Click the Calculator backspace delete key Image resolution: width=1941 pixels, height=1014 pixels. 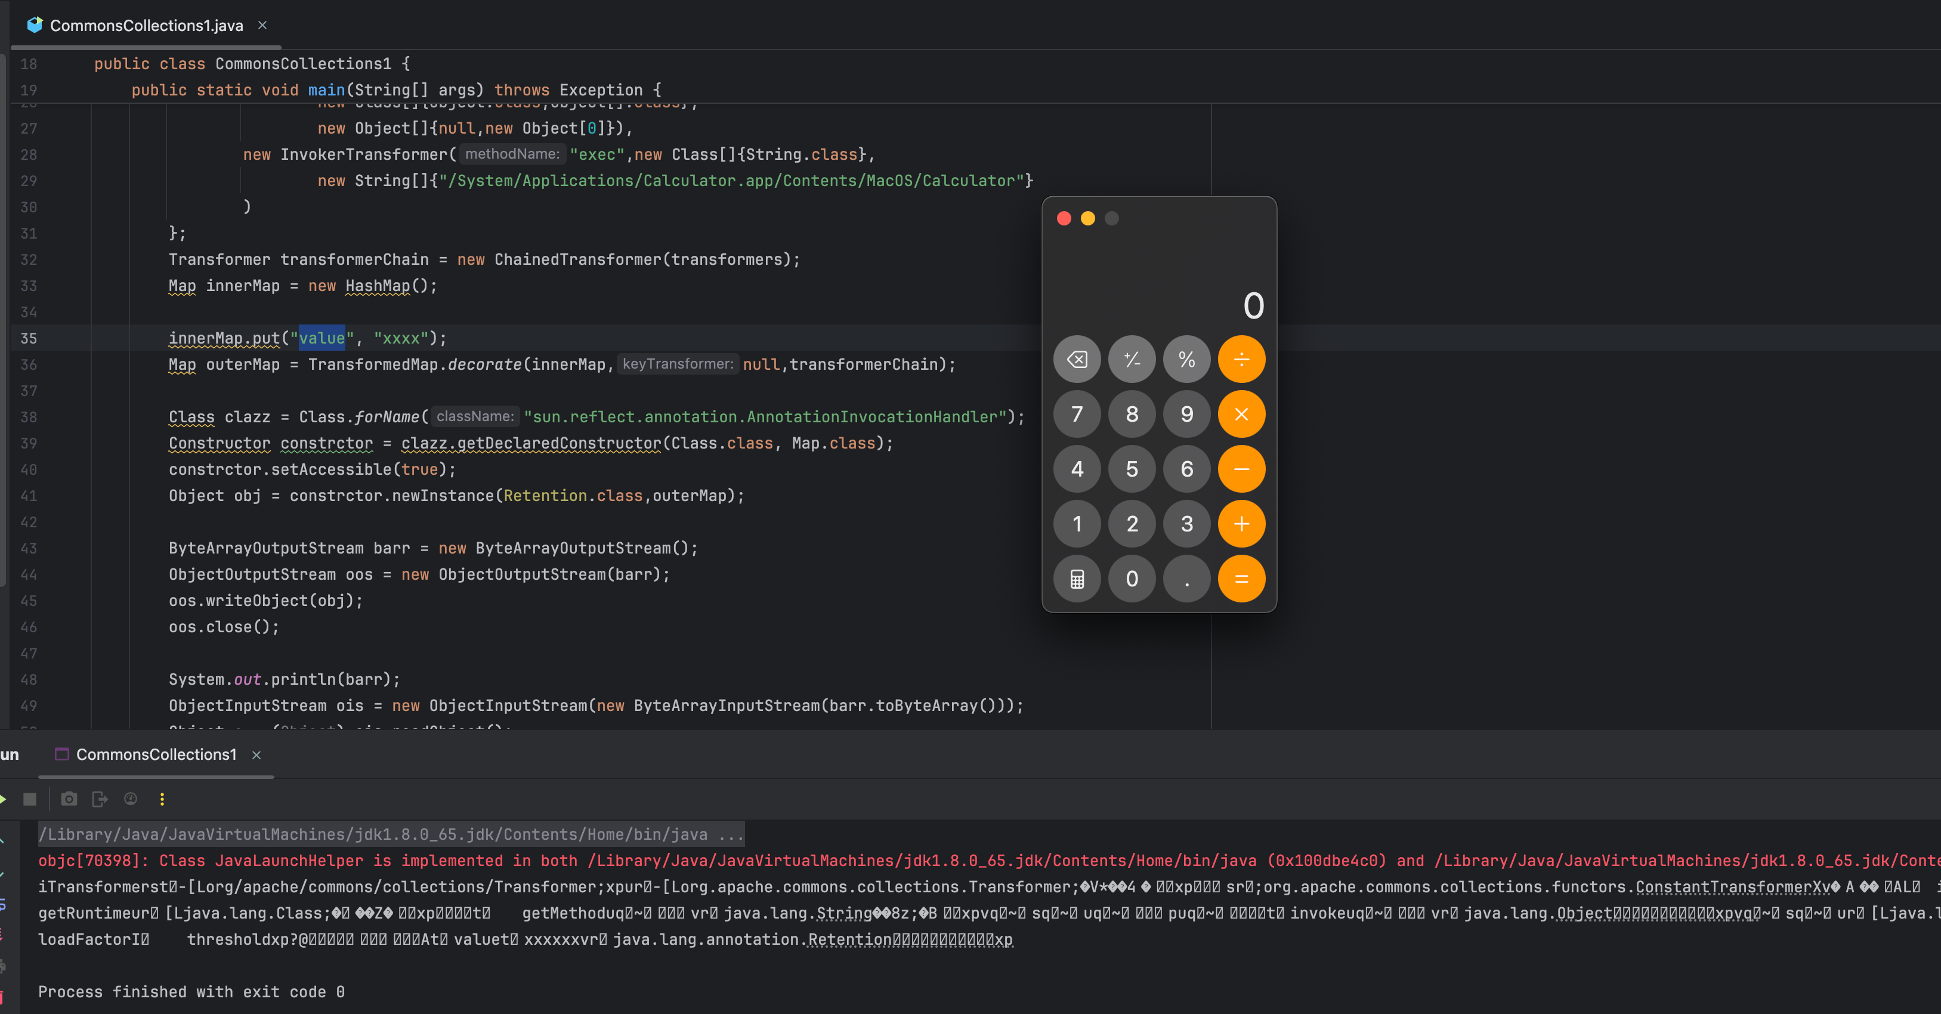point(1077,359)
